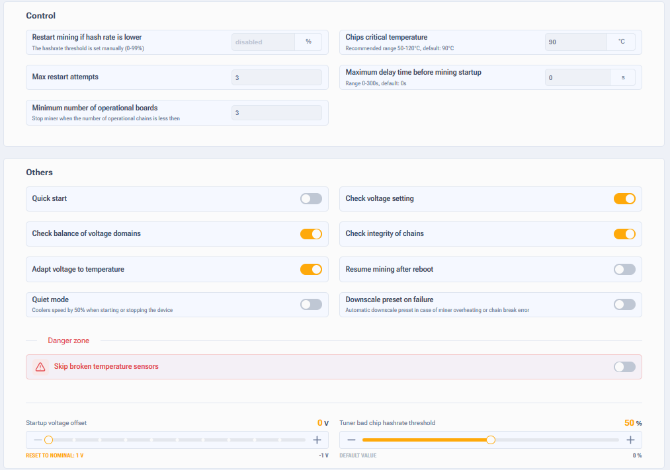Click Default value under hashrate threshold slider
The height and width of the screenshot is (470, 670).
(x=358, y=455)
